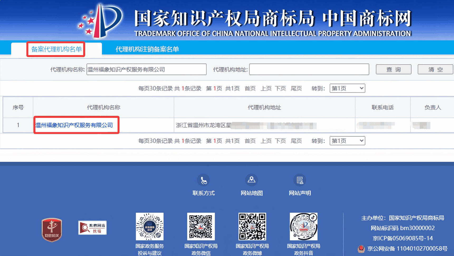Go to 下页 in top pagination

[x=280, y=88]
